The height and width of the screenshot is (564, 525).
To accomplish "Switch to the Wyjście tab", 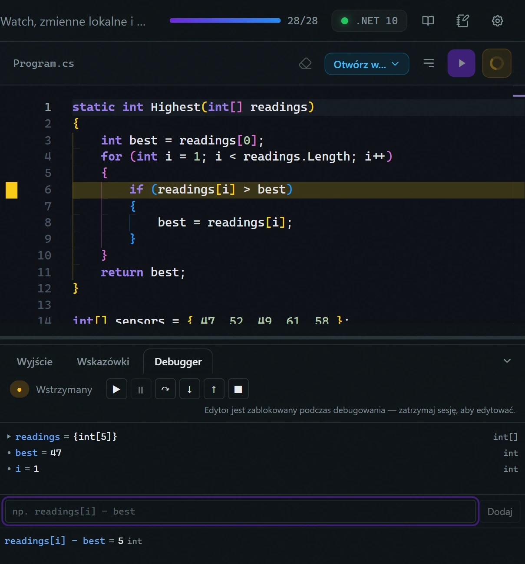I will 35,362.
